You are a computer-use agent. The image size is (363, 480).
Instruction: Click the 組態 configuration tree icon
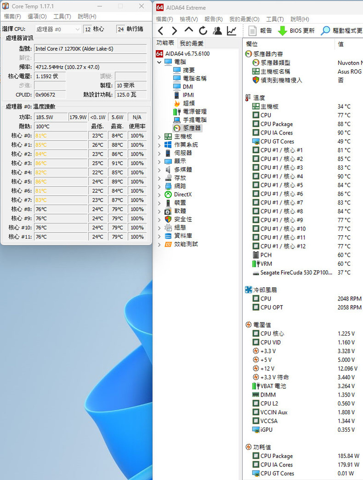point(168,227)
